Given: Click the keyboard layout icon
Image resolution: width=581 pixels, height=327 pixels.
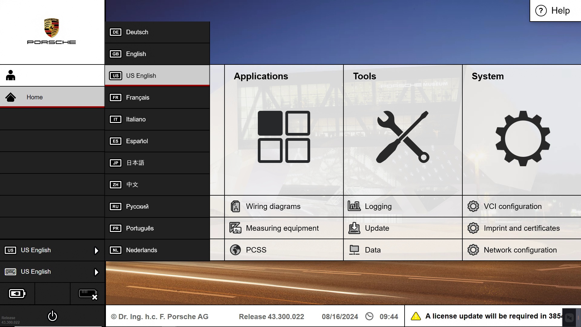Looking at the screenshot, I should (11, 272).
